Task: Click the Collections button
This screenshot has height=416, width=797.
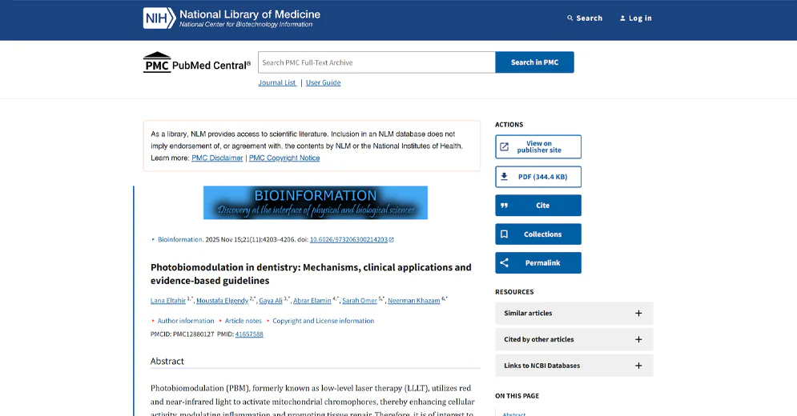Action: coord(538,234)
